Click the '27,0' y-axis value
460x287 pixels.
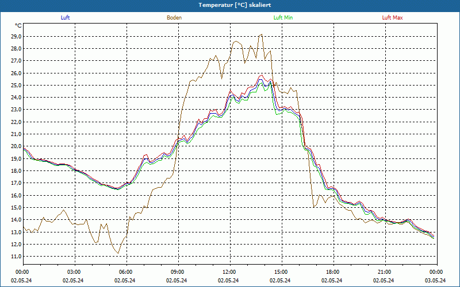click(16, 61)
